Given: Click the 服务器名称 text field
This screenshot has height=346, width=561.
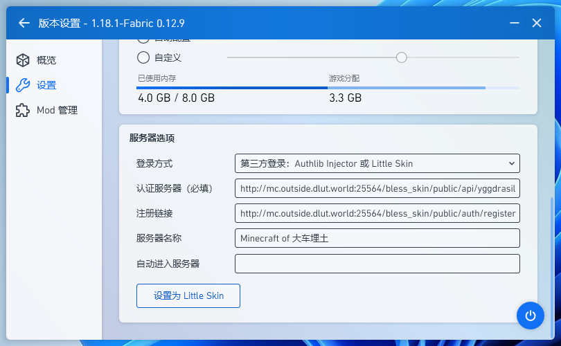Looking at the screenshot, I should [x=377, y=239].
